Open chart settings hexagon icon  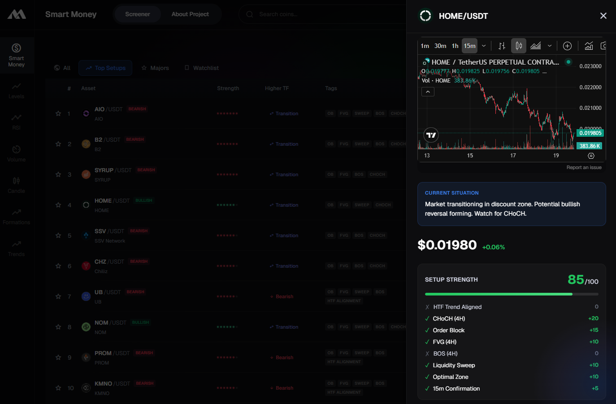pos(591,156)
